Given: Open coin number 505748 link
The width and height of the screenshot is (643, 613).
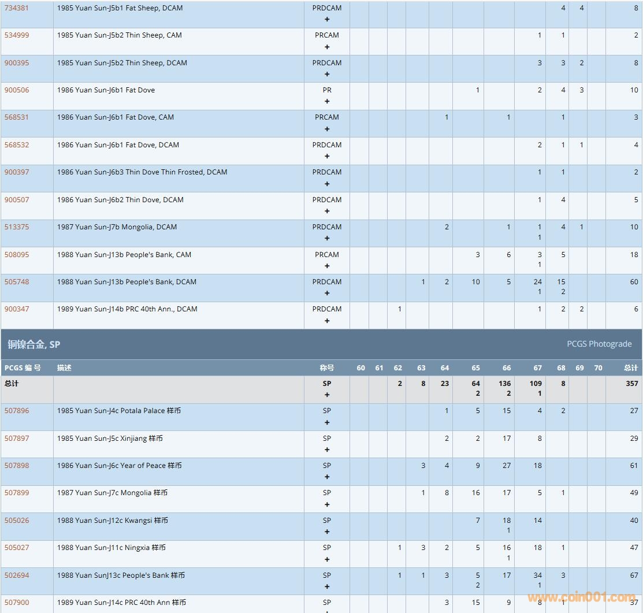Looking at the screenshot, I should click(x=17, y=282).
